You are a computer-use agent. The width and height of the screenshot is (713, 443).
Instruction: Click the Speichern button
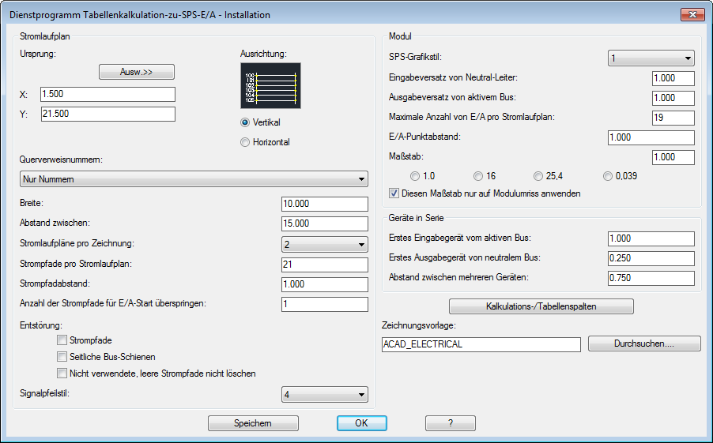(253, 423)
